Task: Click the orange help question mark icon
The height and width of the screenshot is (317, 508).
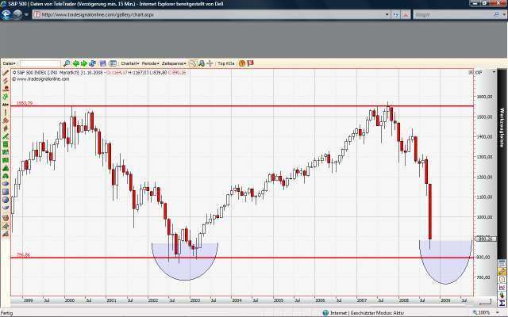Action: click(x=242, y=63)
